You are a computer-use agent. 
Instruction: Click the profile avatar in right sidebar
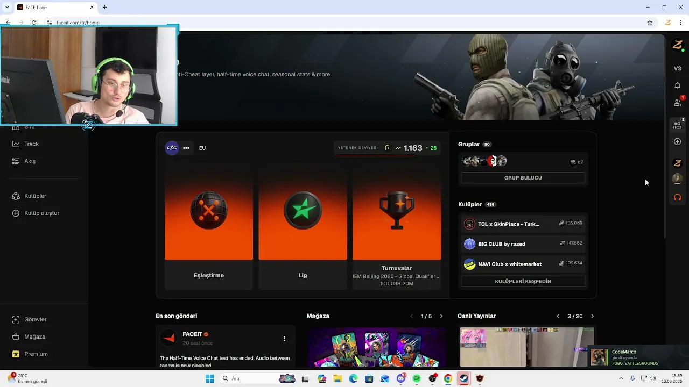point(678,45)
